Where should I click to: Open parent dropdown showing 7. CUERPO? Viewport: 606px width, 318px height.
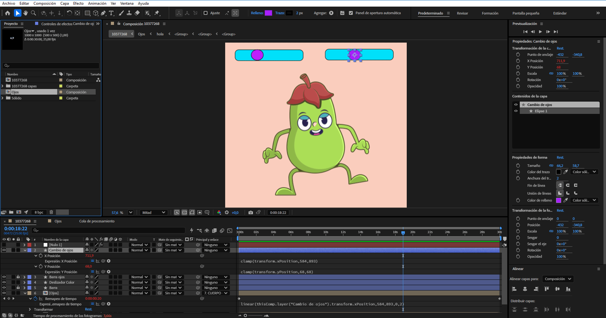215,293
